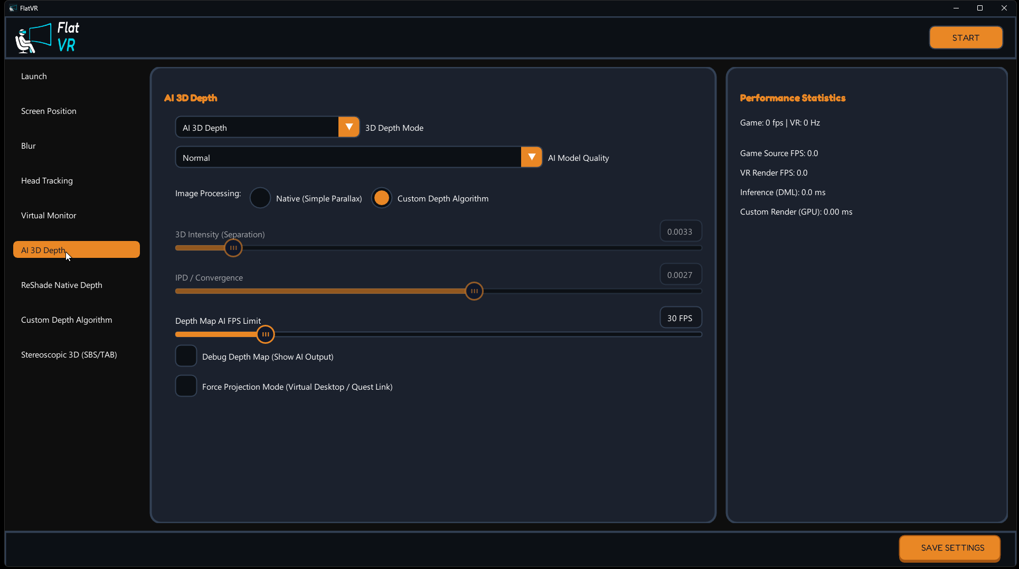Click the FlatVR logo in the header
Screen dimensions: 1019x569
(x=48, y=37)
